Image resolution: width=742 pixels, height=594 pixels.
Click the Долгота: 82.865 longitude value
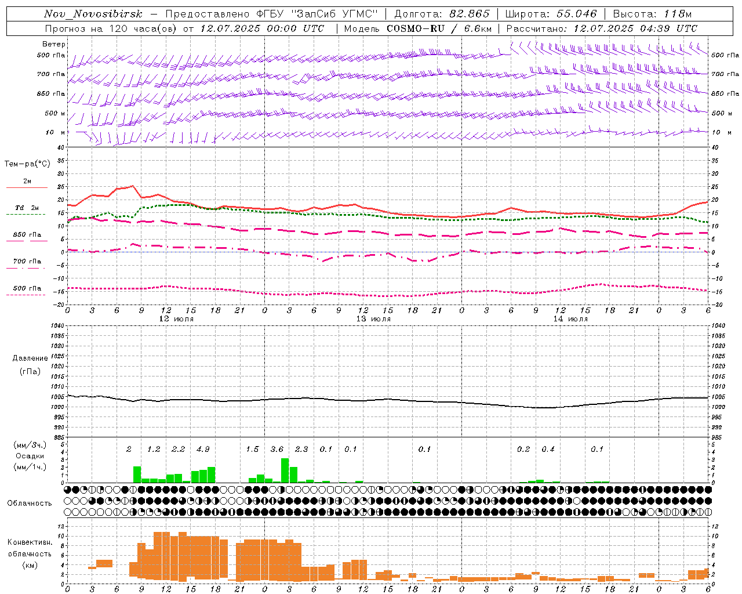coord(442,15)
